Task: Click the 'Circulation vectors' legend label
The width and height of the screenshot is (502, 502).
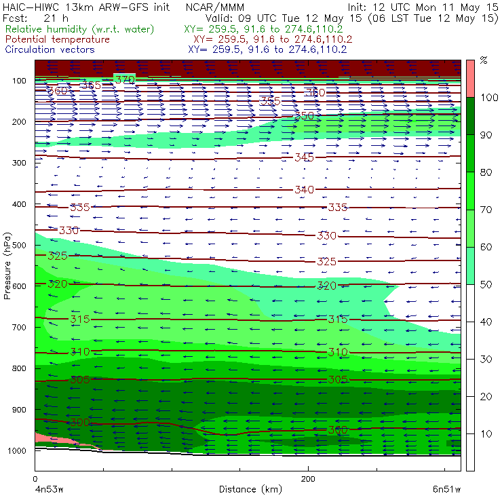Action: pyautogui.click(x=50, y=50)
